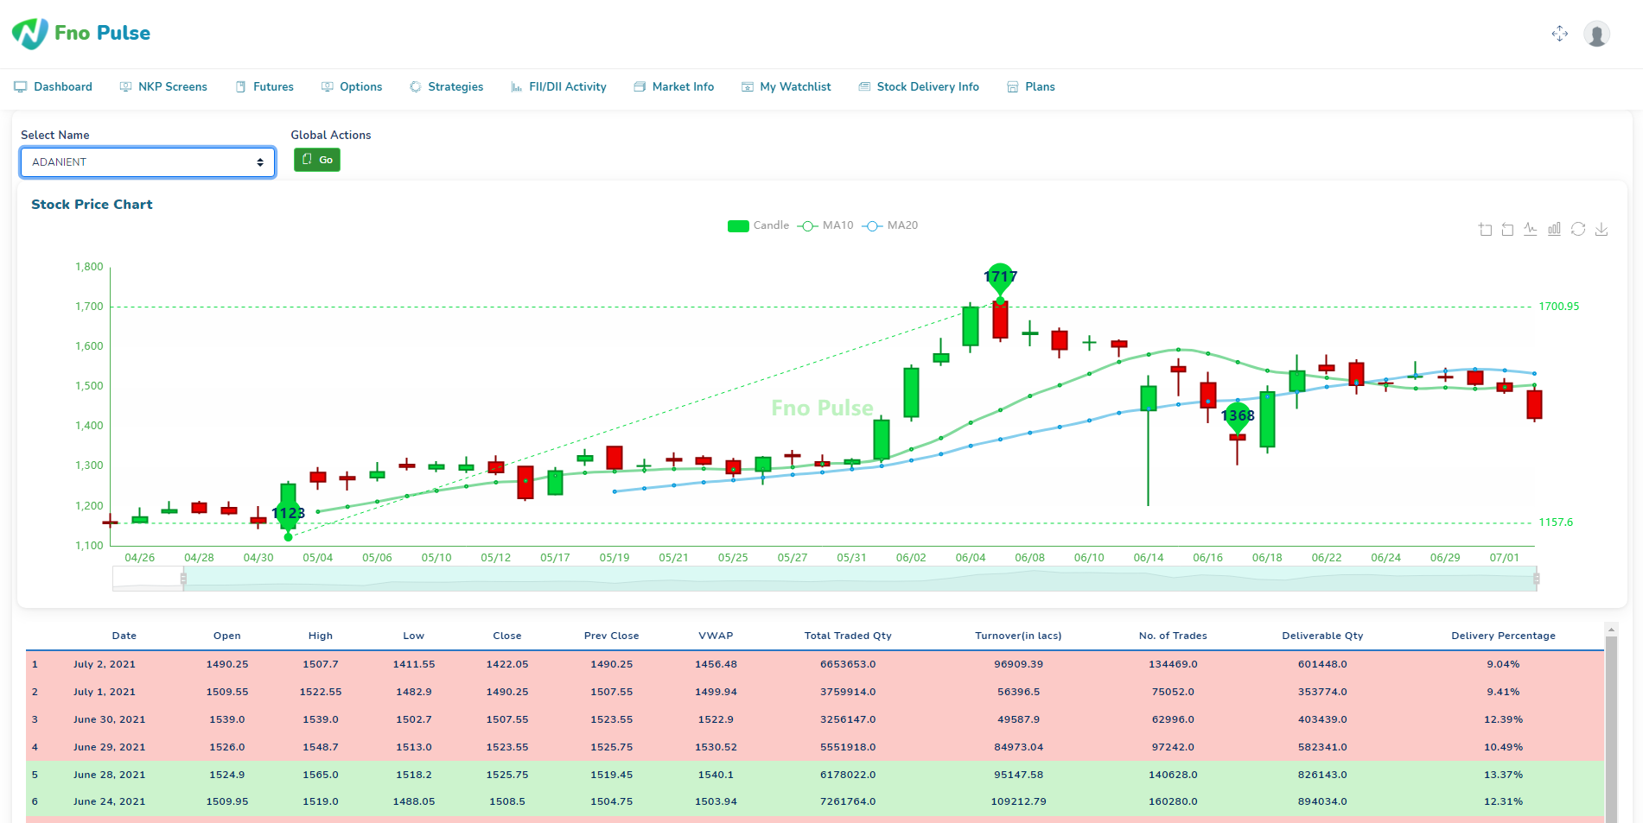Select the June 24, 2021 row date
The image size is (1643, 823).
(x=110, y=801)
